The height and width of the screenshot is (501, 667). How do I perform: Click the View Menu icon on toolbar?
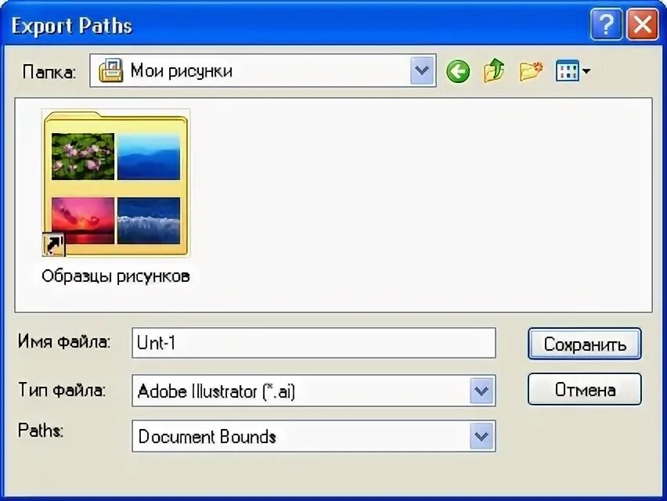(568, 70)
